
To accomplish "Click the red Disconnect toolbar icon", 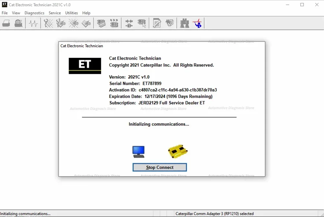I will coord(197,23).
